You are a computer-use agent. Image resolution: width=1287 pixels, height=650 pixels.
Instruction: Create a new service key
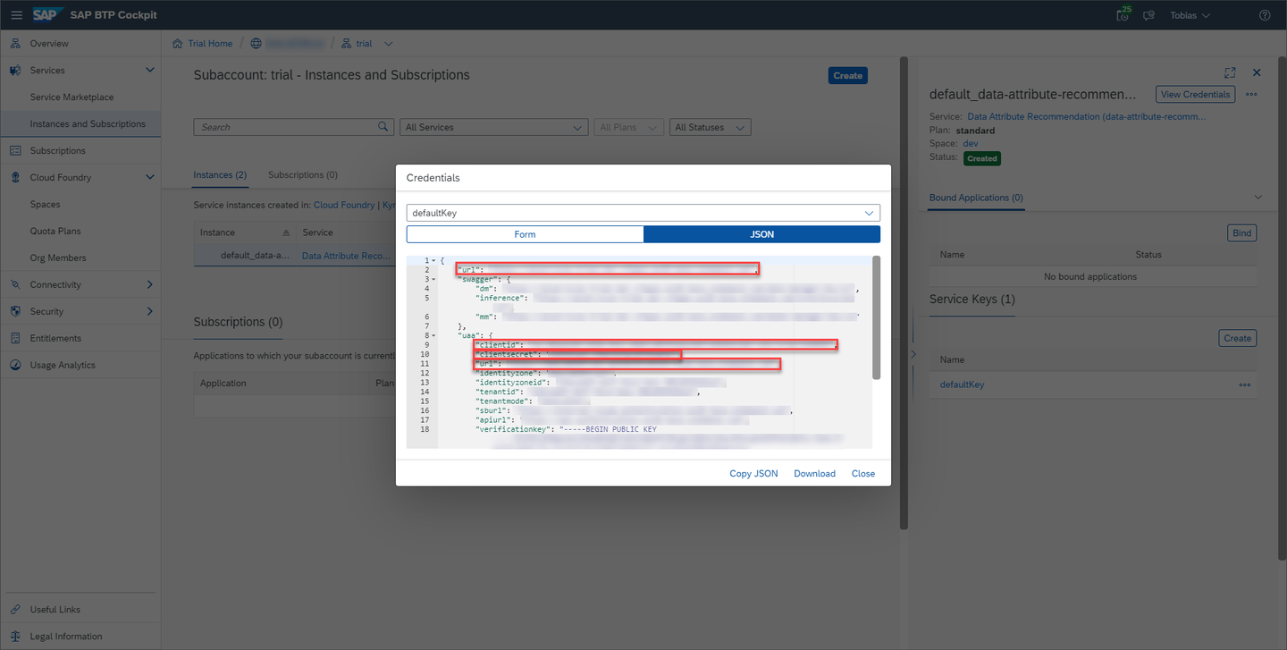coord(1237,339)
